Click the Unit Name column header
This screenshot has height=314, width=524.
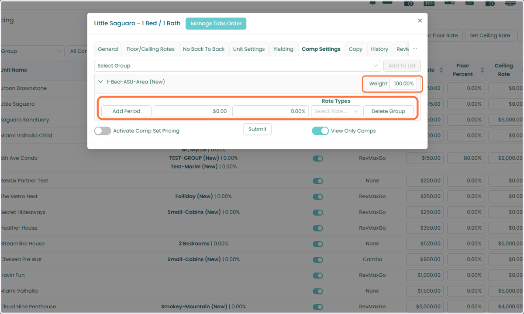click(14, 70)
